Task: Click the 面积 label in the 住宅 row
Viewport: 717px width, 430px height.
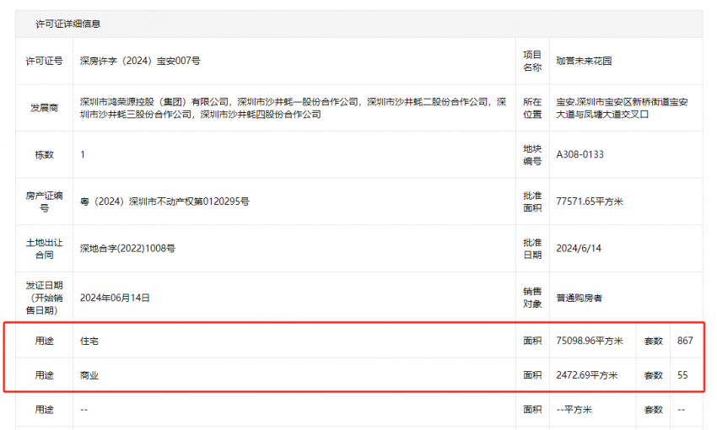Action: (532, 341)
